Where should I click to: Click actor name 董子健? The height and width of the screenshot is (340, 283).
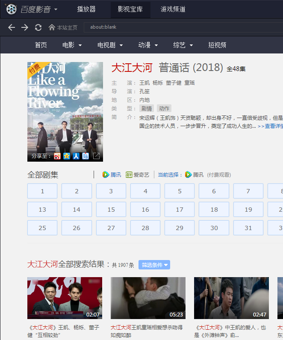(174, 83)
